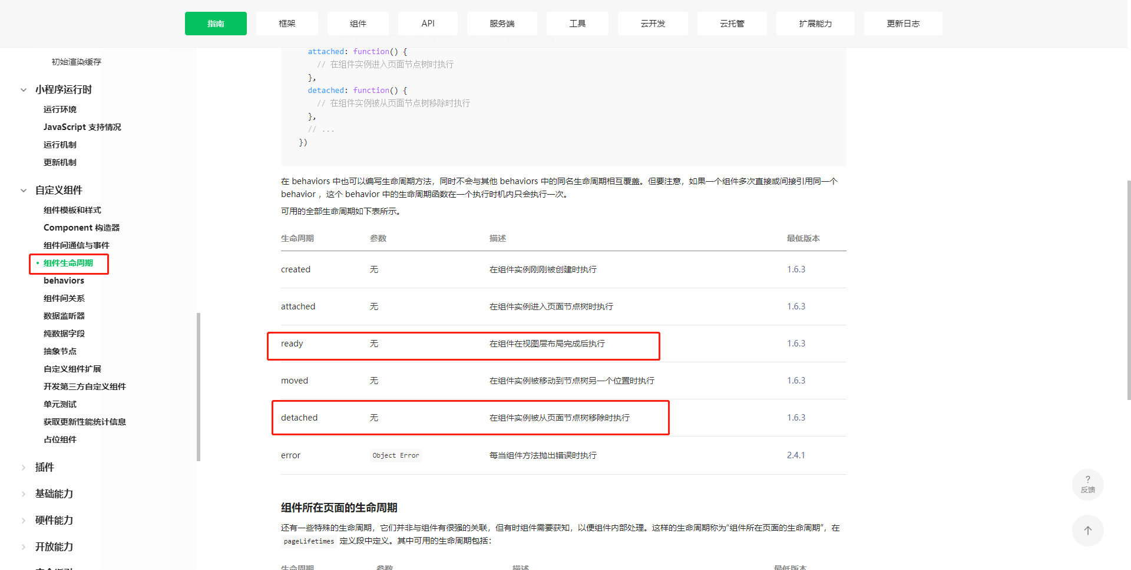Image resolution: width=1131 pixels, height=570 pixels.
Task: Click the back-to-top arrow button
Action: pyautogui.click(x=1087, y=530)
